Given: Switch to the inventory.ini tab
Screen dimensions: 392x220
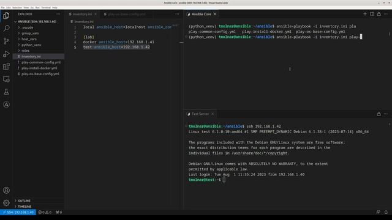Looking at the screenshot, I should 83,14.
